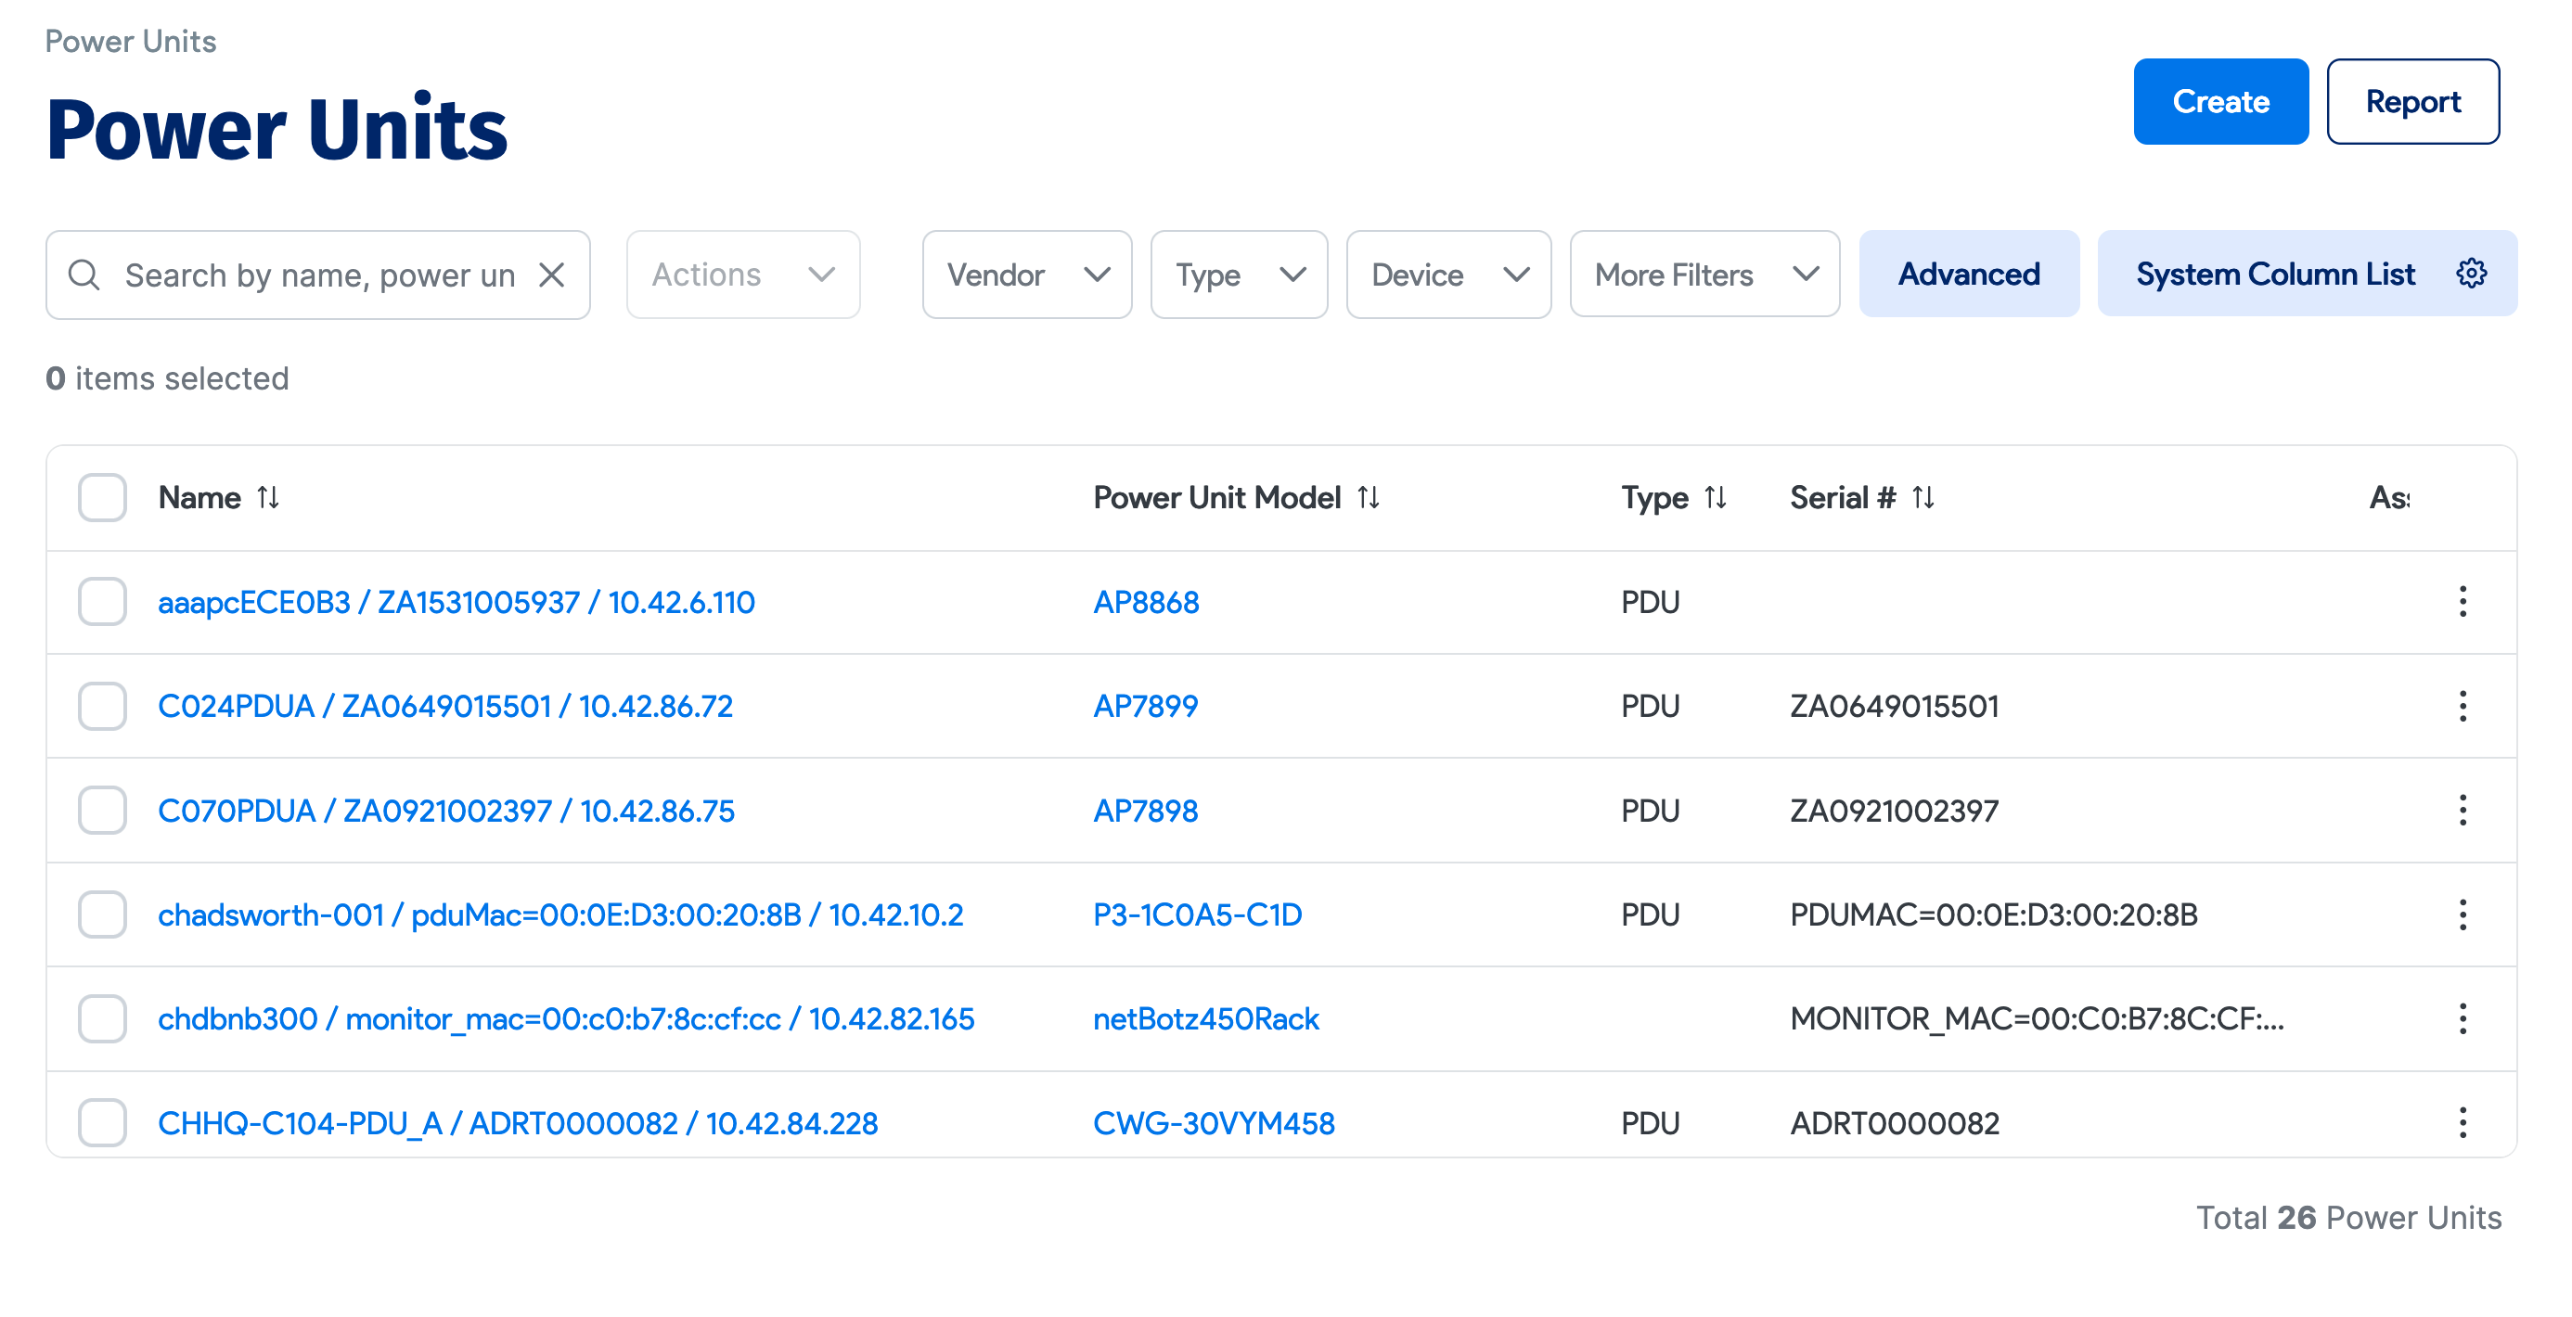2572x1317 pixels.
Task: Open row actions for chadsworth-001
Action: click(x=2463, y=914)
